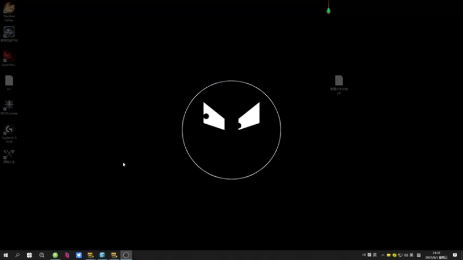This screenshot has height=260, width=463.
Task: Open network status tray icon
Action: click(x=400, y=255)
